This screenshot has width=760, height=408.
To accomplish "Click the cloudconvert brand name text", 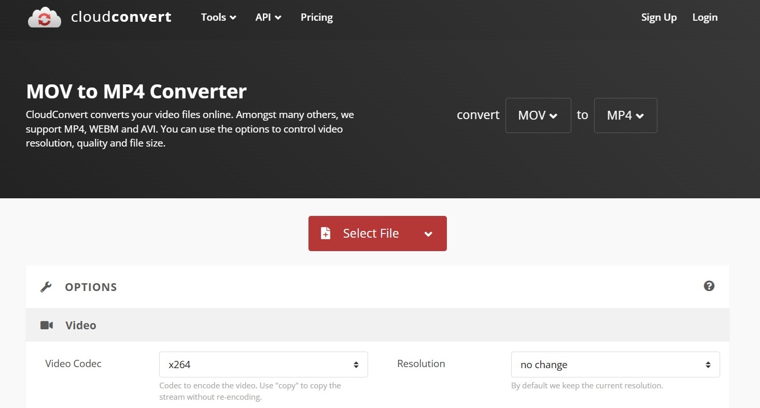I will coord(121,17).
